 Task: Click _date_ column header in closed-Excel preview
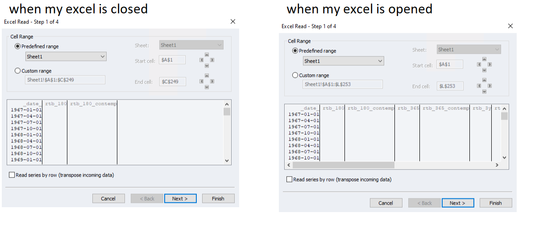point(33,104)
